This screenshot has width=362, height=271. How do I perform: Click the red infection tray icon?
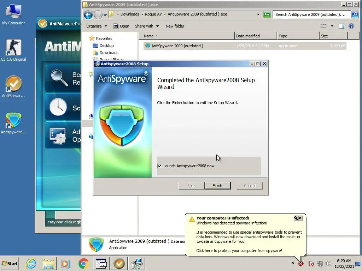tap(300, 263)
